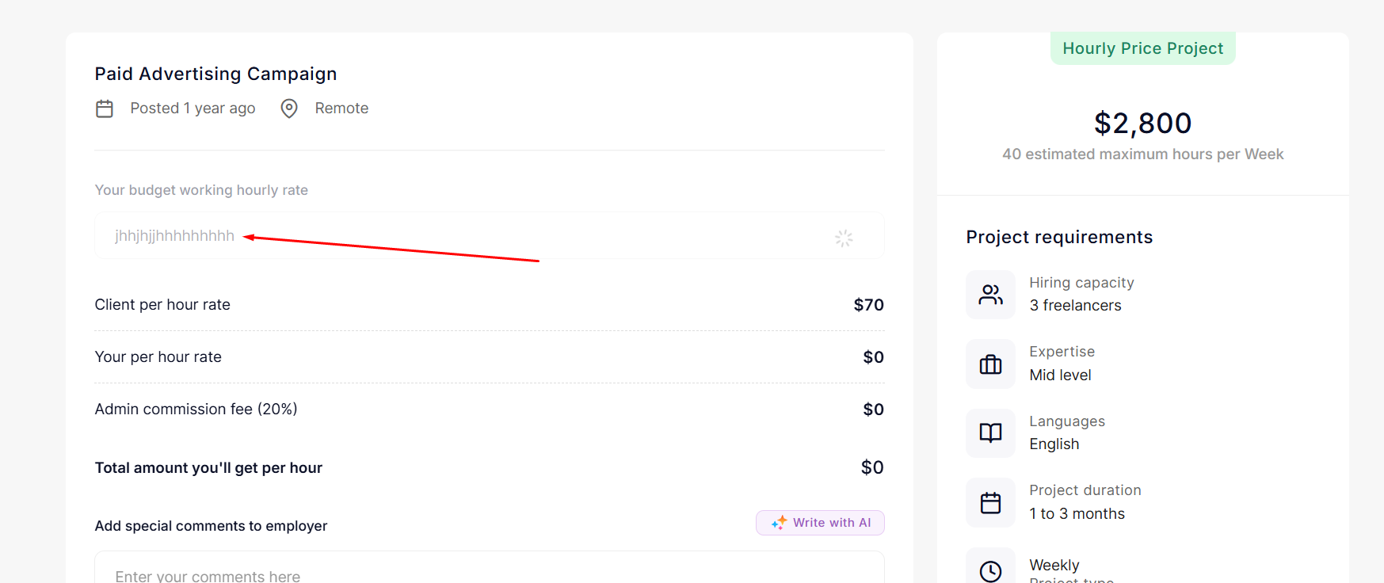Click the Weekly clock icon
Image resolution: width=1384 pixels, height=583 pixels.
[990, 570]
